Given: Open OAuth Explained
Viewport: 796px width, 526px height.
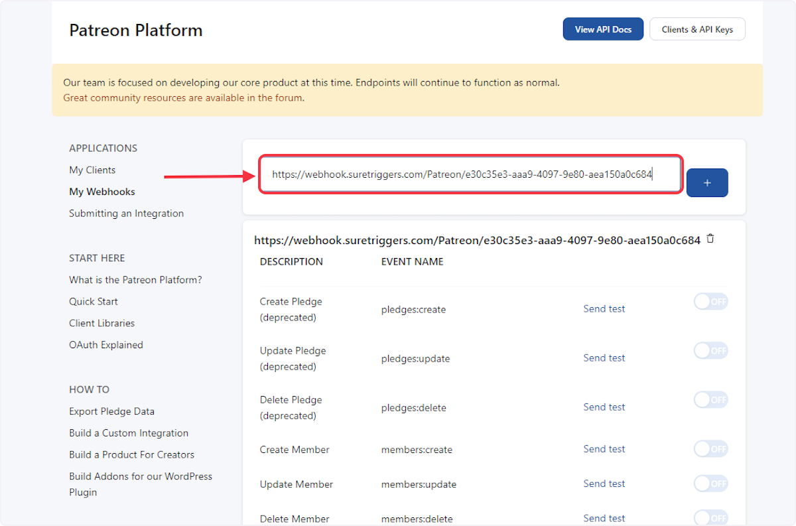Looking at the screenshot, I should coord(105,344).
